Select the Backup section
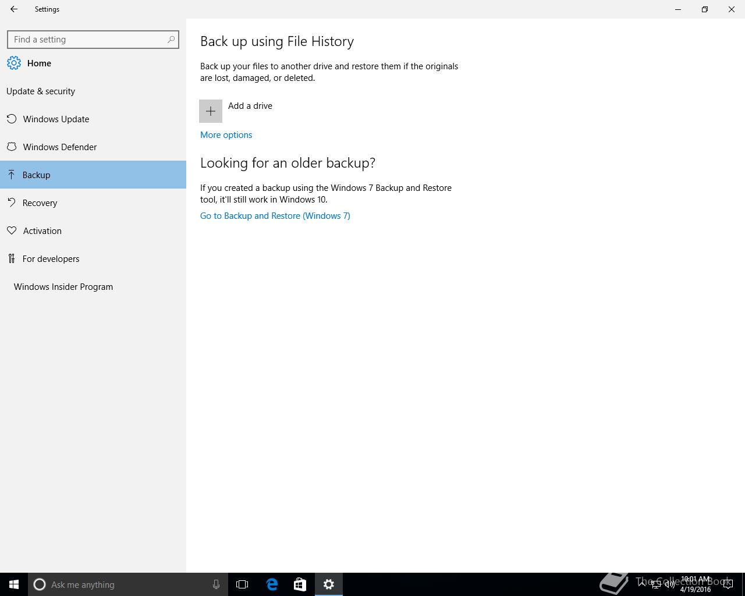 pyautogui.click(x=93, y=175)
